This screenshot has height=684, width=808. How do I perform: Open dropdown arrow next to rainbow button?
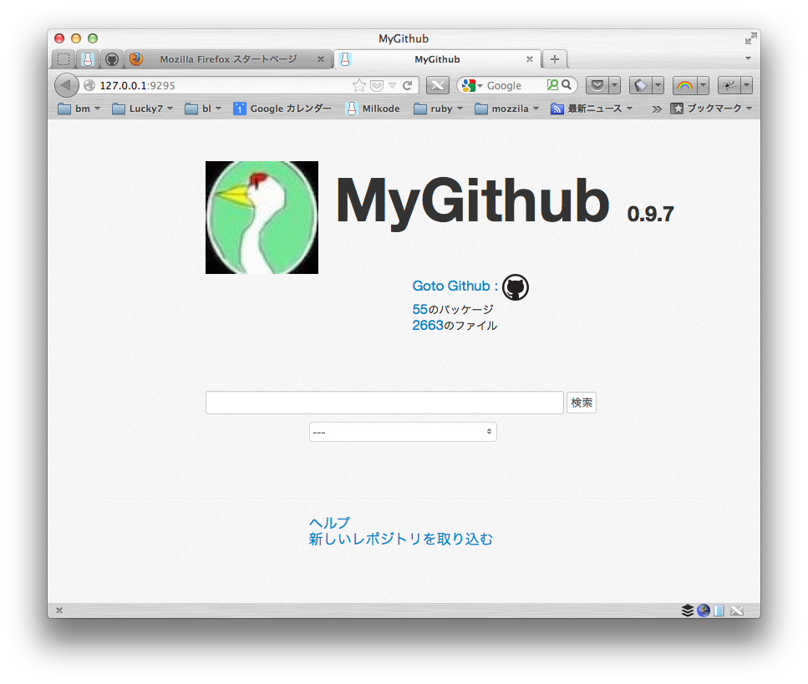703,85
